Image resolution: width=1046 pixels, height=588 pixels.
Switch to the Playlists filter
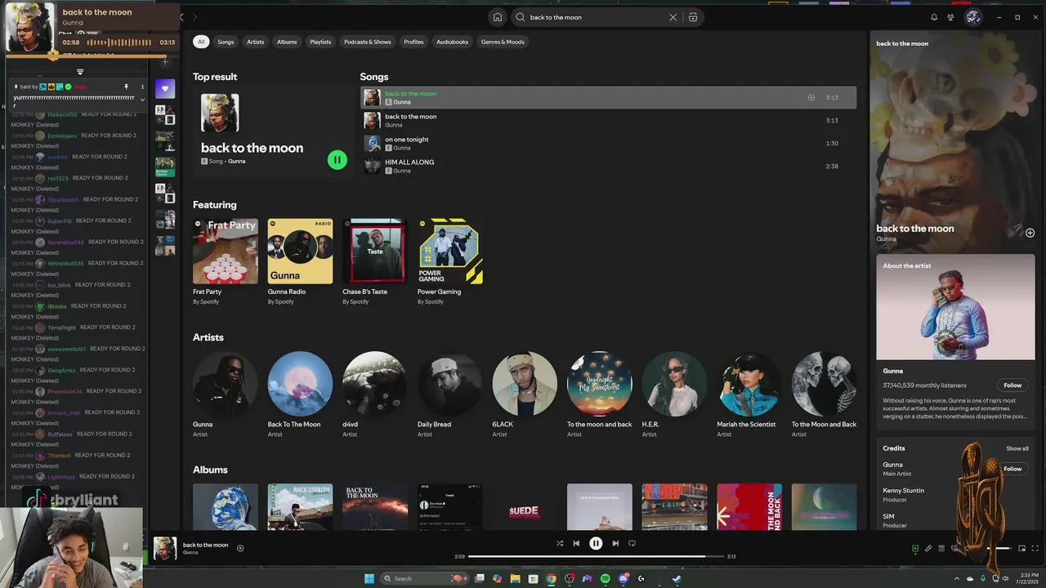click(320, 42)
